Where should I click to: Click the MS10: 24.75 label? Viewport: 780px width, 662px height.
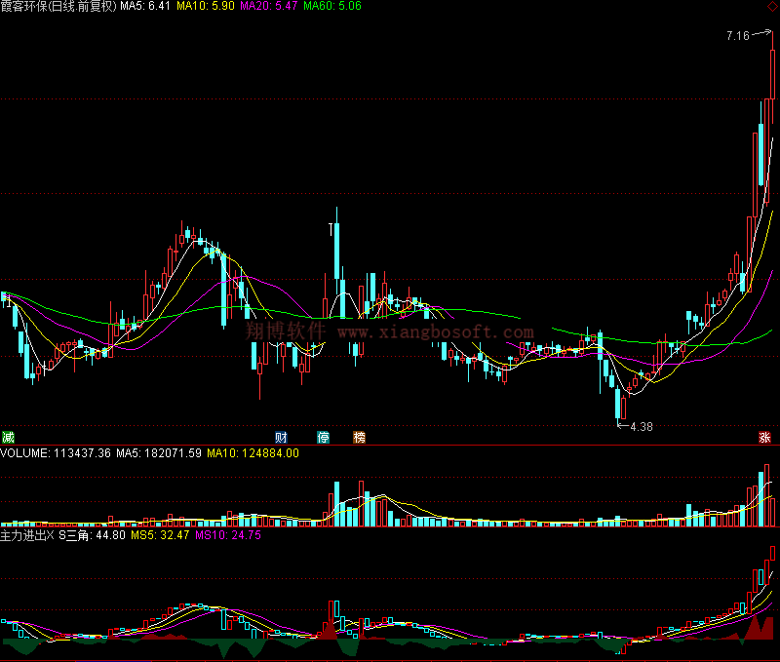[228, 535]
